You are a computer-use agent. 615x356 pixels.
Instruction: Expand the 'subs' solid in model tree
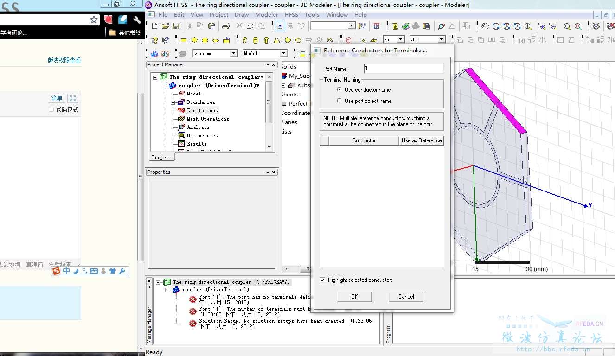point(284,85)
